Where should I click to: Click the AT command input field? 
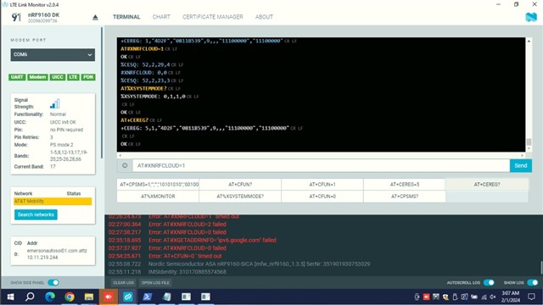click(x=321, y=166)
